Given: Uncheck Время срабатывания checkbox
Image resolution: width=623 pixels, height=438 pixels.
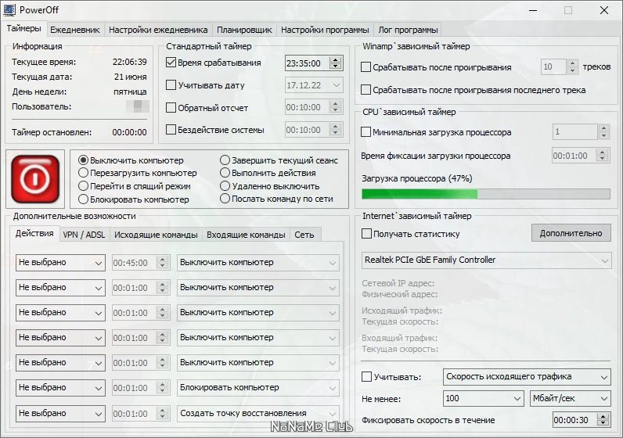Looking at the screenshot, I should click(x=171, y=63).
